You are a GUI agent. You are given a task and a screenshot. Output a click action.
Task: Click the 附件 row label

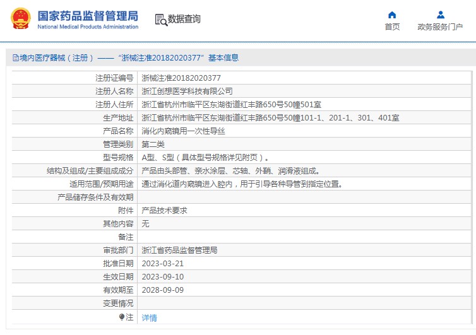pyautogui.click(x=126, y=211)
